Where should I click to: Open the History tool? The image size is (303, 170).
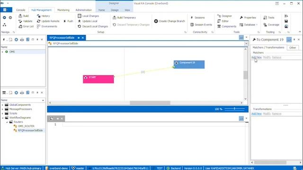[x=43, y=16]
